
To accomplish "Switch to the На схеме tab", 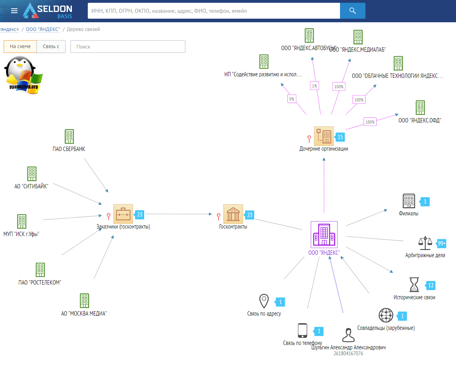I will click(20, 46).
